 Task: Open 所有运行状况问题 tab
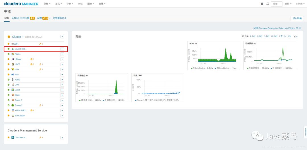coord(23,18)
